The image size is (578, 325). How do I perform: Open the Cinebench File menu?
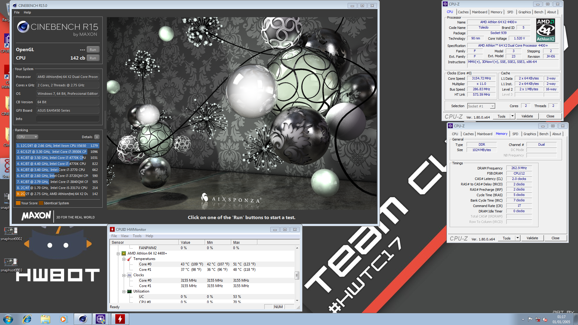coord(17,12)
